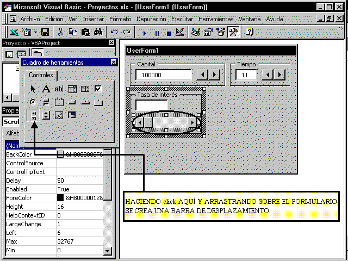Open the Ayuda menu
Viewport: 348px width, 261px height.
[x=274, y=20]
